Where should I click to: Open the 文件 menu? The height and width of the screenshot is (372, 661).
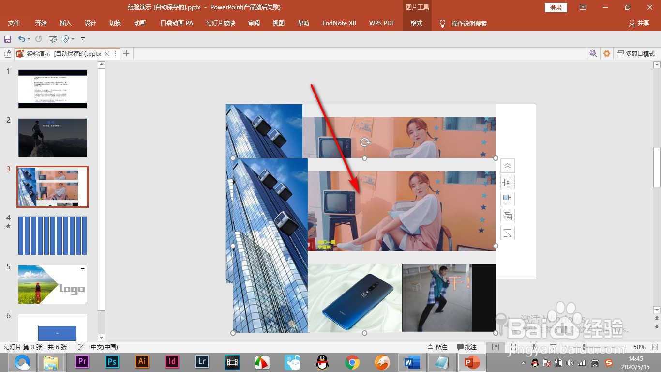pos(14,23)
